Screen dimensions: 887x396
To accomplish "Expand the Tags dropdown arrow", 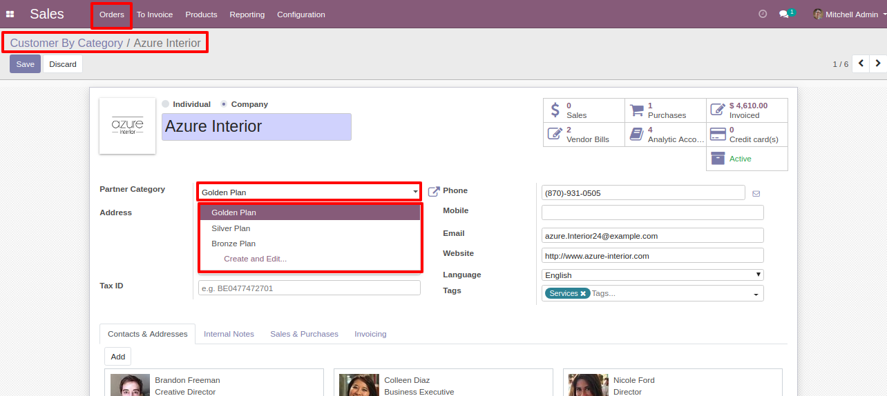I will click(x=756, y=295).
